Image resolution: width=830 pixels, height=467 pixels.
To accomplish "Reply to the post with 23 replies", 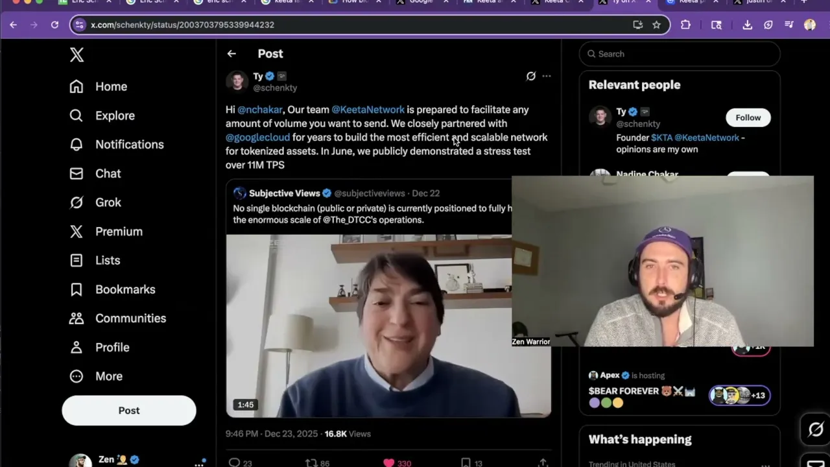I will coord(240,462).
